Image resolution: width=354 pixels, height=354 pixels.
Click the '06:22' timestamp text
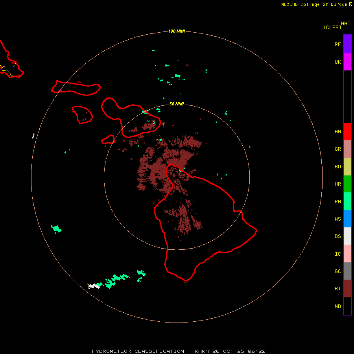(256, 351)
